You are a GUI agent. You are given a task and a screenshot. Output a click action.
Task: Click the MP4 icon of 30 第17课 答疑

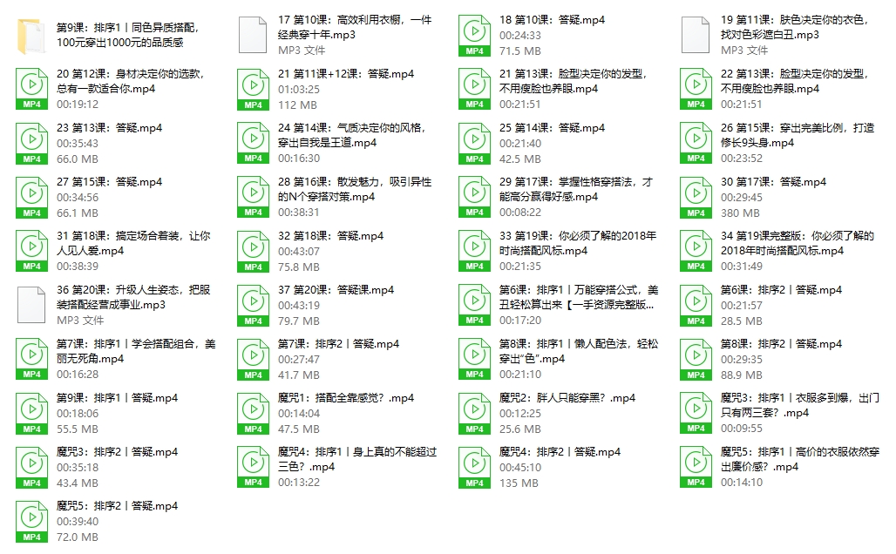point(696,198)
